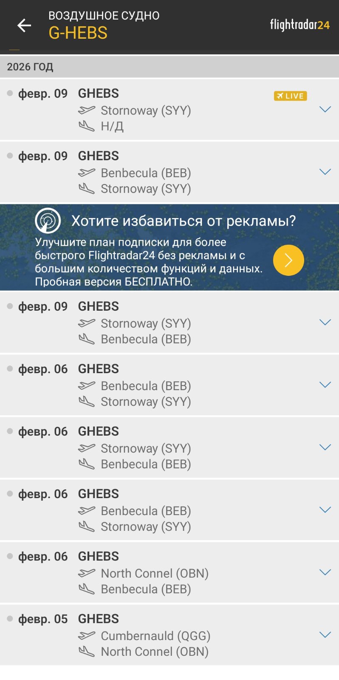Expand Feb 06 North Connel to Benbecula flight
This screenshot has height=680, width=339.
click(325, 572)
